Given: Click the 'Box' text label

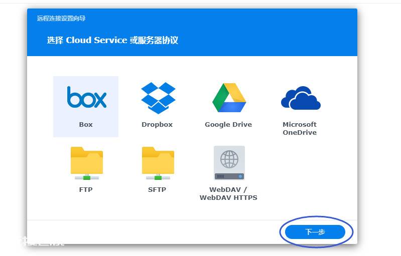Looking at the screenshot, I should tap(86, 125).
